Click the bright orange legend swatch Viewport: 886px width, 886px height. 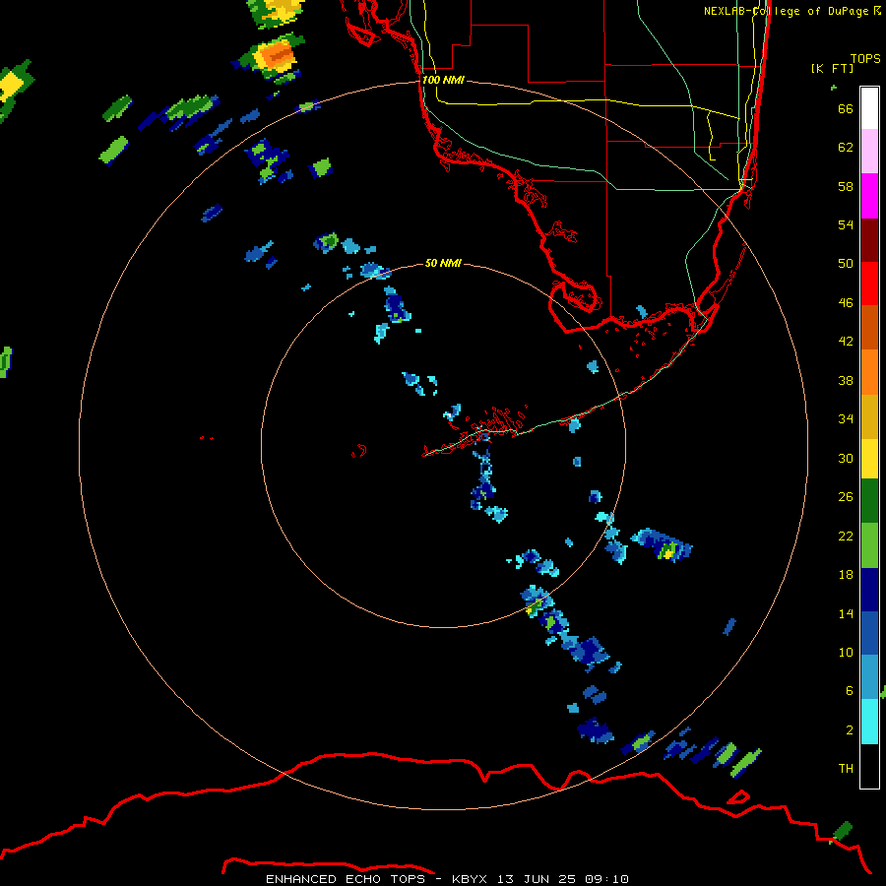pyautogui.click(x=869, y=372)
